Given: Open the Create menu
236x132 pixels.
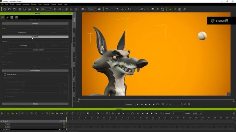Looking at the screenshot, I should pos(12,4).
